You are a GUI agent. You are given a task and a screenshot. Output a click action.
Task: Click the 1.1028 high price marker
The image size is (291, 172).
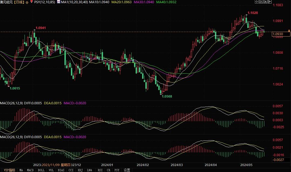253,13
